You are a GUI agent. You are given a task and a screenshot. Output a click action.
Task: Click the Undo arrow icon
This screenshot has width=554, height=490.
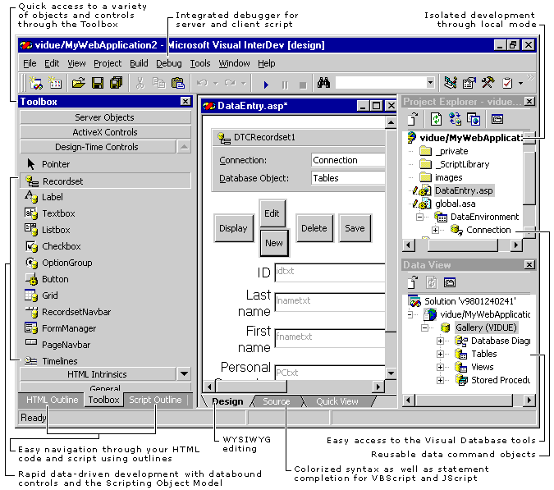click(x=202, y=84)
